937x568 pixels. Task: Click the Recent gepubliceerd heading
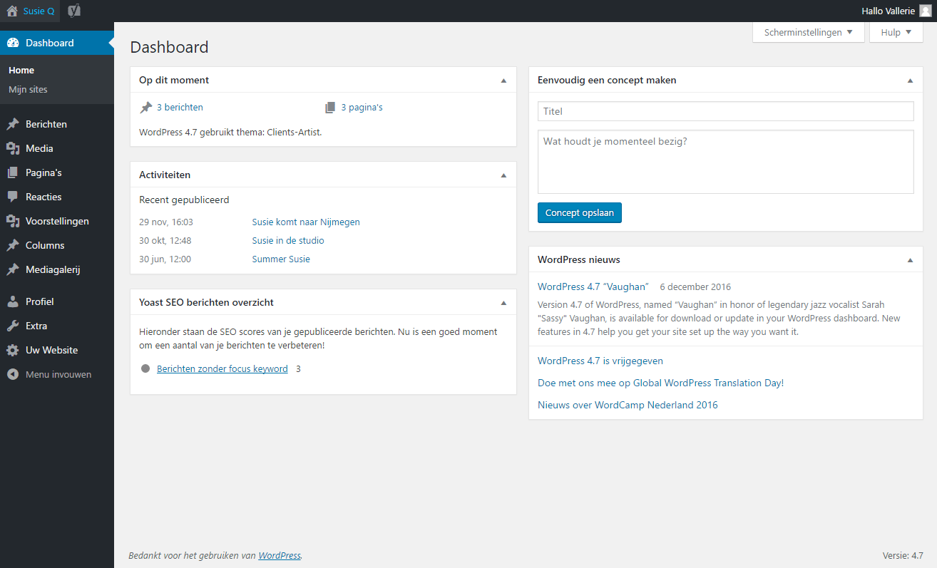click(184, 200)
